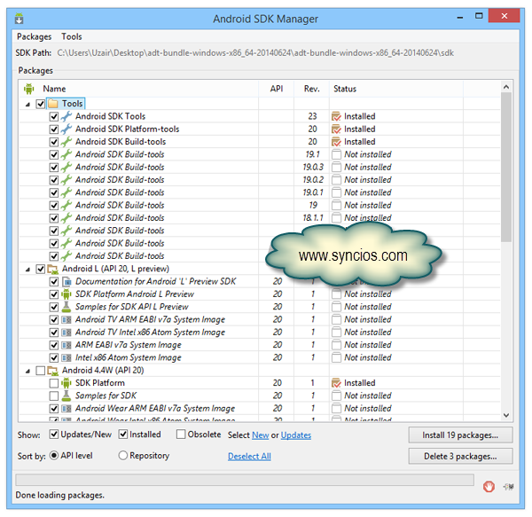
Task: Click the package list vertical scrollbar thumb
Action: tap(506, 167)
